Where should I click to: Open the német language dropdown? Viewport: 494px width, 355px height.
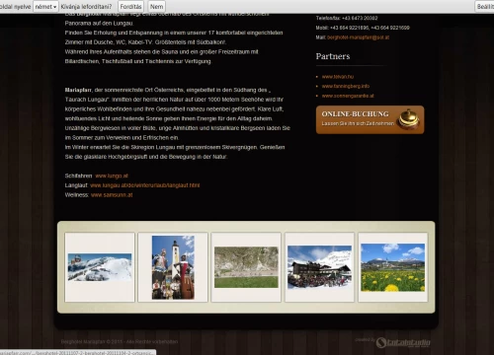coord(45,7)
